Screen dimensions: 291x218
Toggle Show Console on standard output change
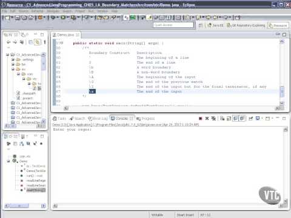pyautogui.click(x=236, y=119)
